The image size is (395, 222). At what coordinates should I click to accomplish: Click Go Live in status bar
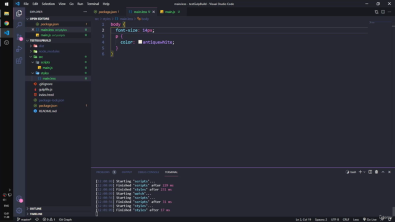(370, 220)
